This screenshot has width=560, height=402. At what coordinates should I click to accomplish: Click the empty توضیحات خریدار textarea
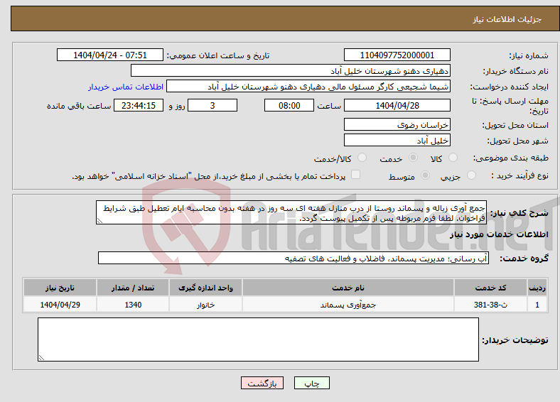click(258, 339)
